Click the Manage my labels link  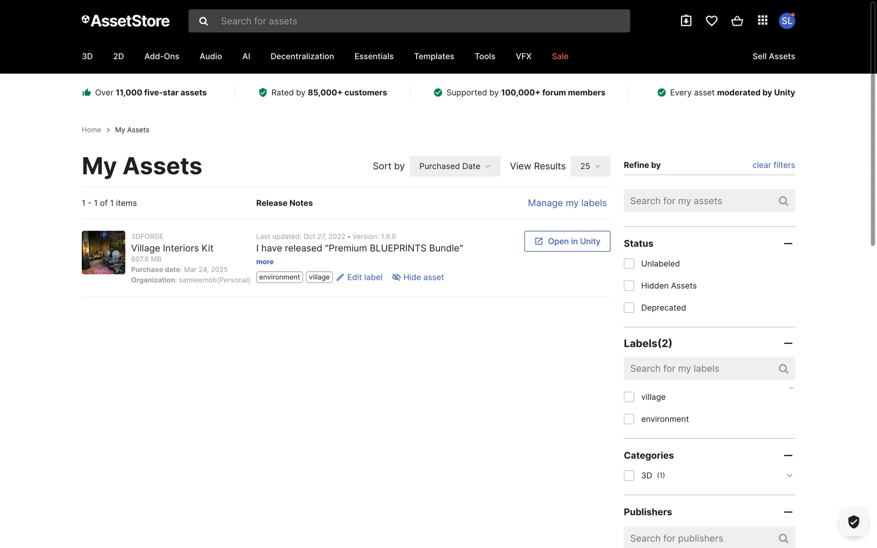point(567,203)
